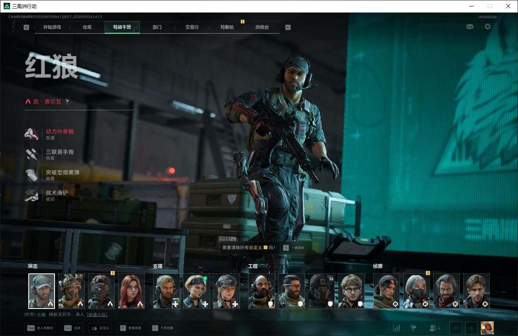Click the first empty squad plus slot

click(456, 328)
